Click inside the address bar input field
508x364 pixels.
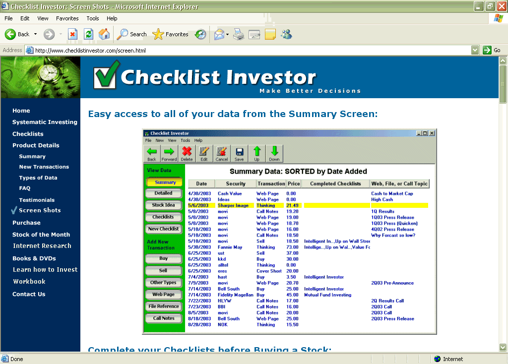click(x=198, y=50)
